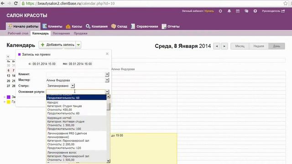Click the service list scrollbar thumb
Screen dimensions: 292x164
click(x=108, y=106)
